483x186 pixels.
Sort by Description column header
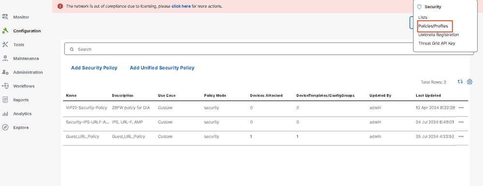click(123, 96)
